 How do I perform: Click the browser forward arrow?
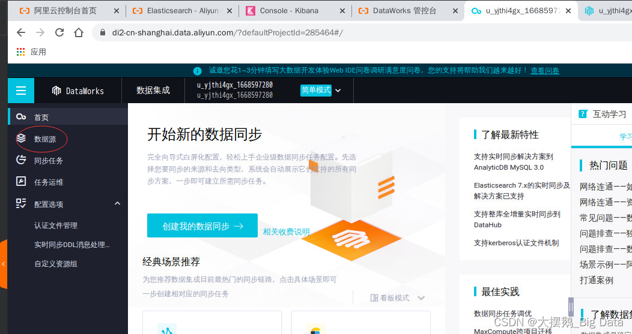40,32
